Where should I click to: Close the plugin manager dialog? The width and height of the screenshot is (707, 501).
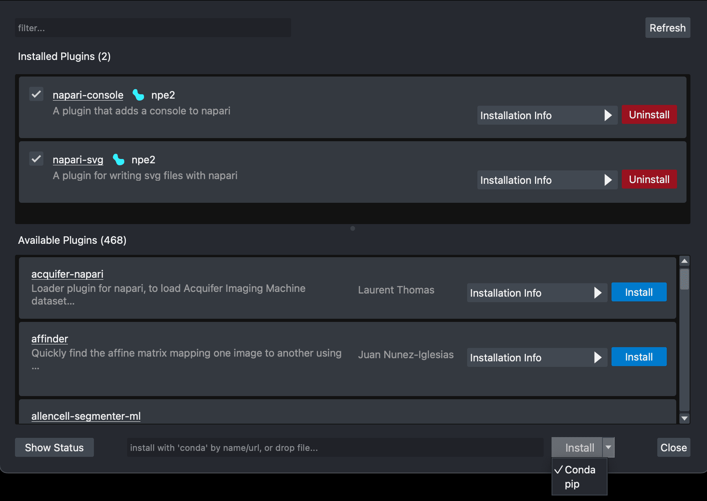click(673, 447)
